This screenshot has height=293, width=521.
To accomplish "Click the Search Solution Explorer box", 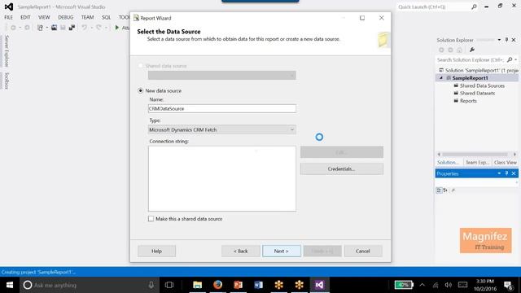I will tap(471, 59).
